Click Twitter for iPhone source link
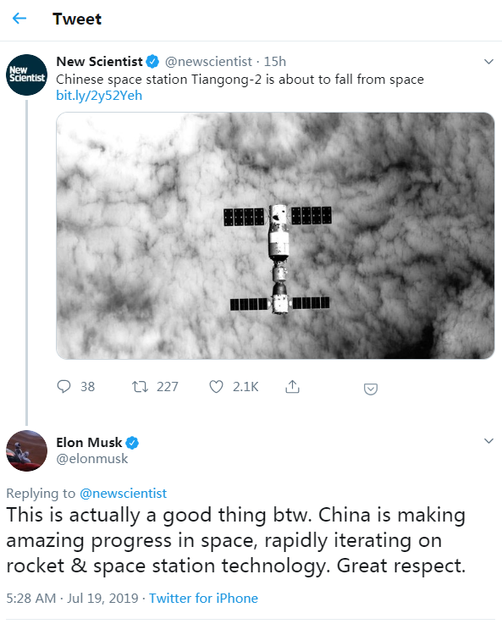This screenshot has height=624, width=502. (203, 598)
